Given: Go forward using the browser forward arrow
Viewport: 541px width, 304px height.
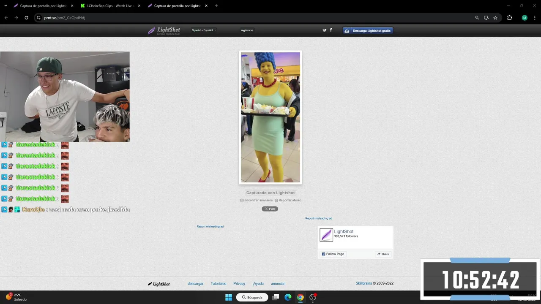Looking at the screenshot, I should pyautogui.click(x=16, y=18).
